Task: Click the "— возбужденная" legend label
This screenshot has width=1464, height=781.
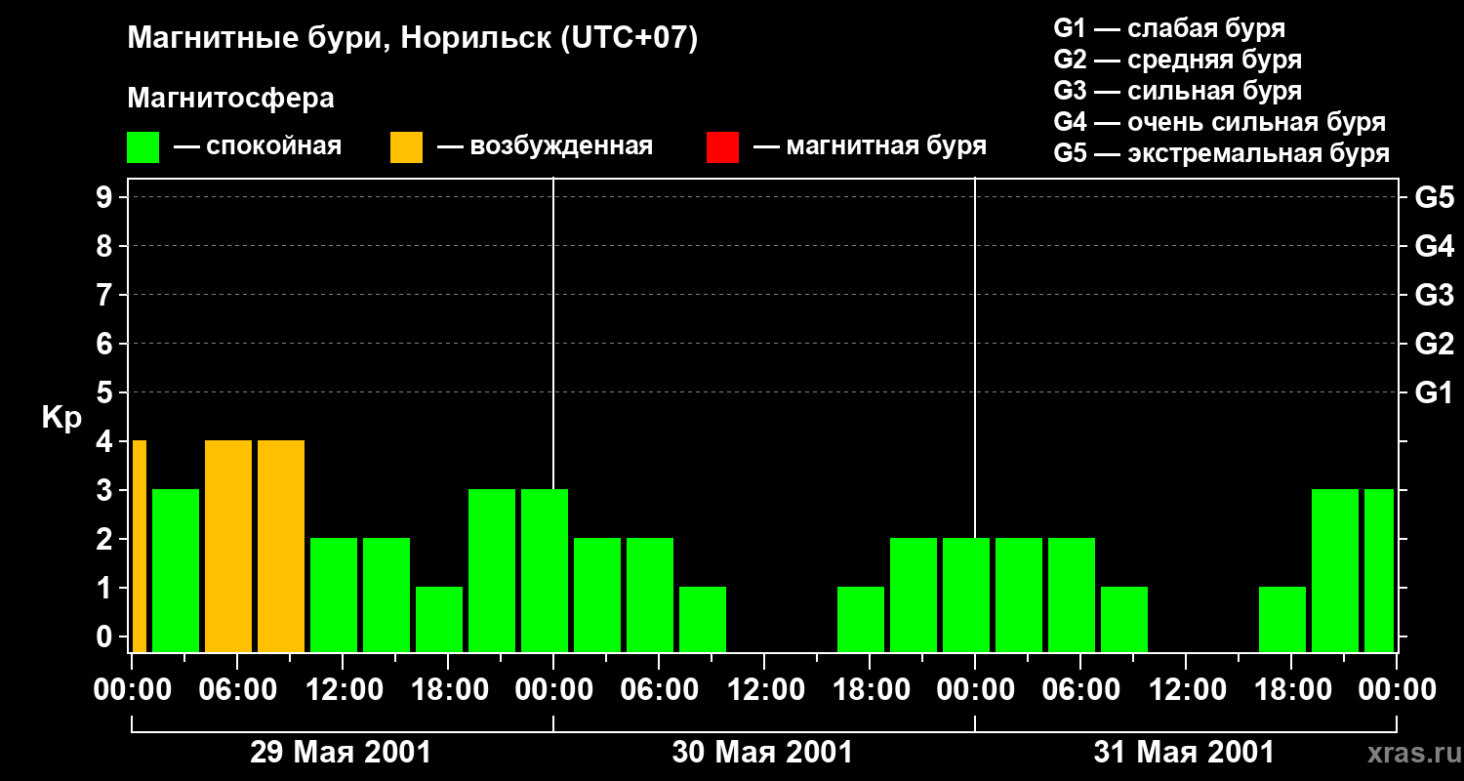Action: 545,146
